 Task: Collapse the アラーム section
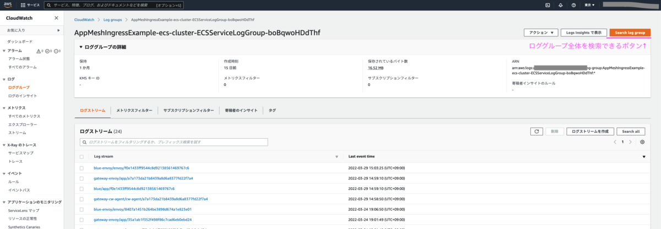point(4,51)
